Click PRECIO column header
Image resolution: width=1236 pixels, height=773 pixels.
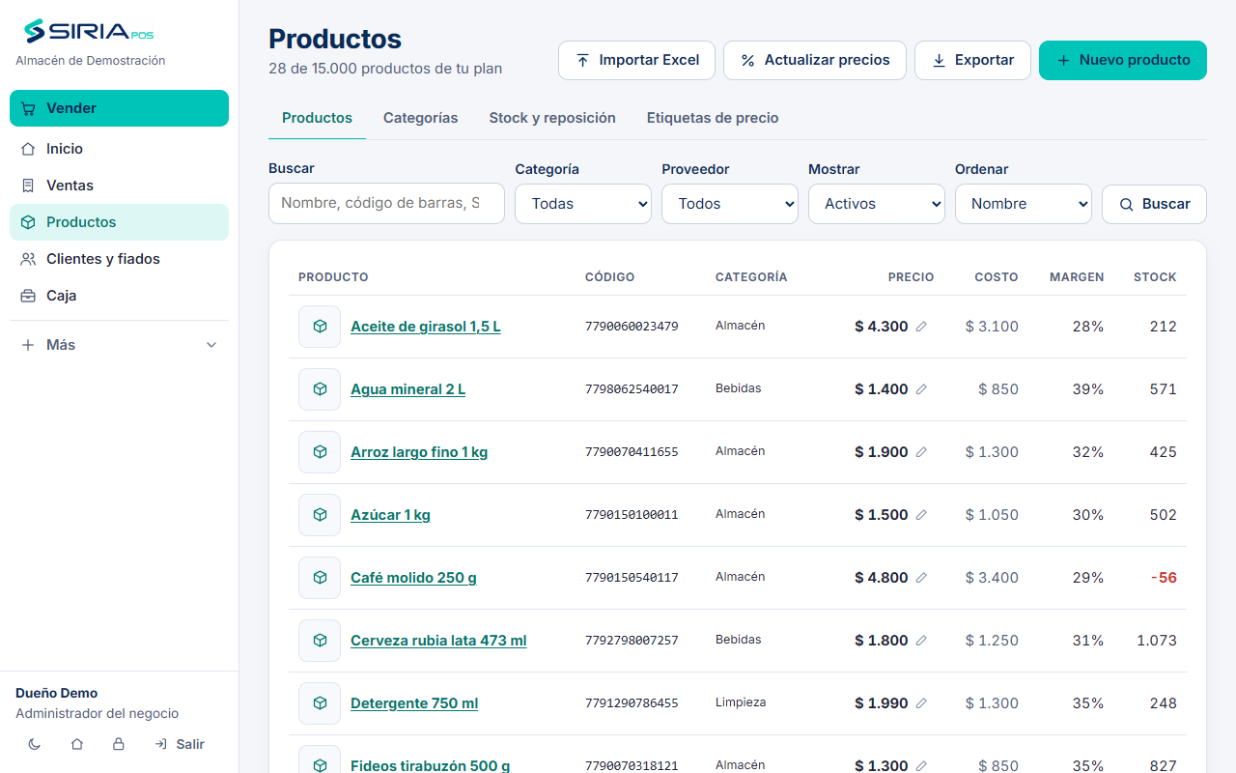tap(912, 277)
